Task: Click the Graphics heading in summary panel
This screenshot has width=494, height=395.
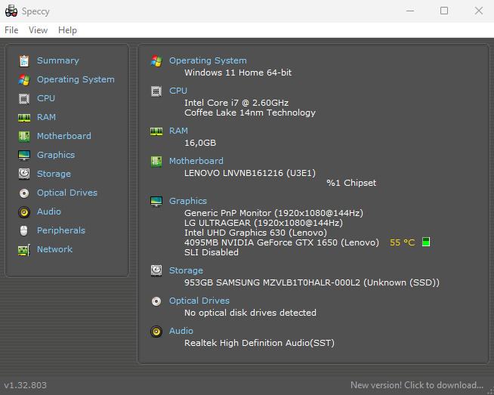Action: 187,201
